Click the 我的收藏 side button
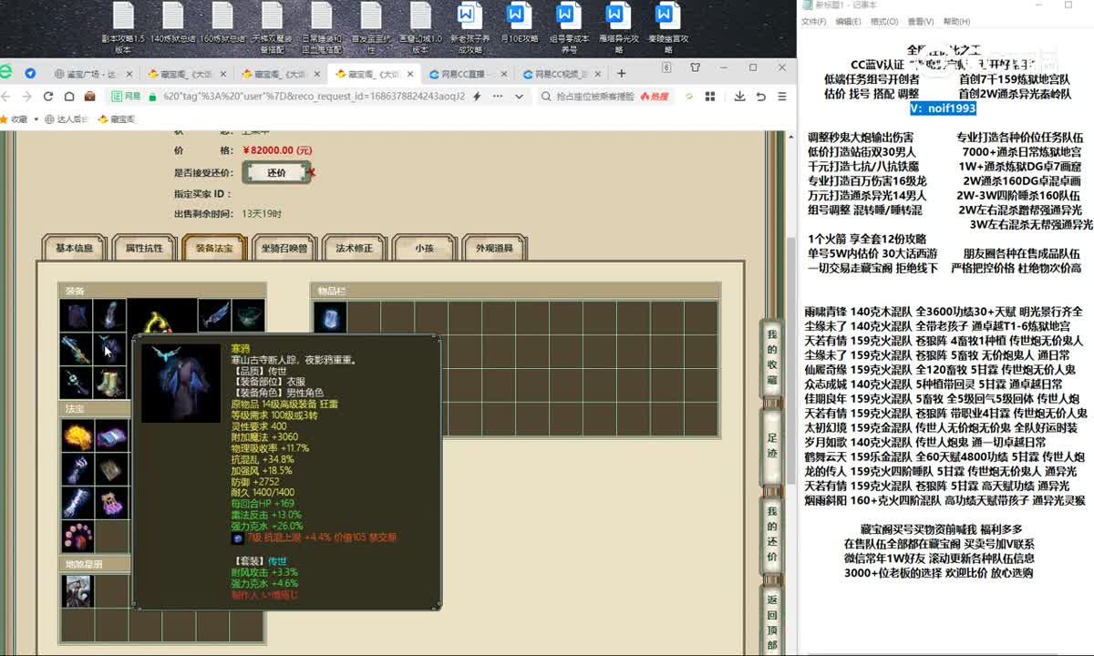 (x=772, y=358)
